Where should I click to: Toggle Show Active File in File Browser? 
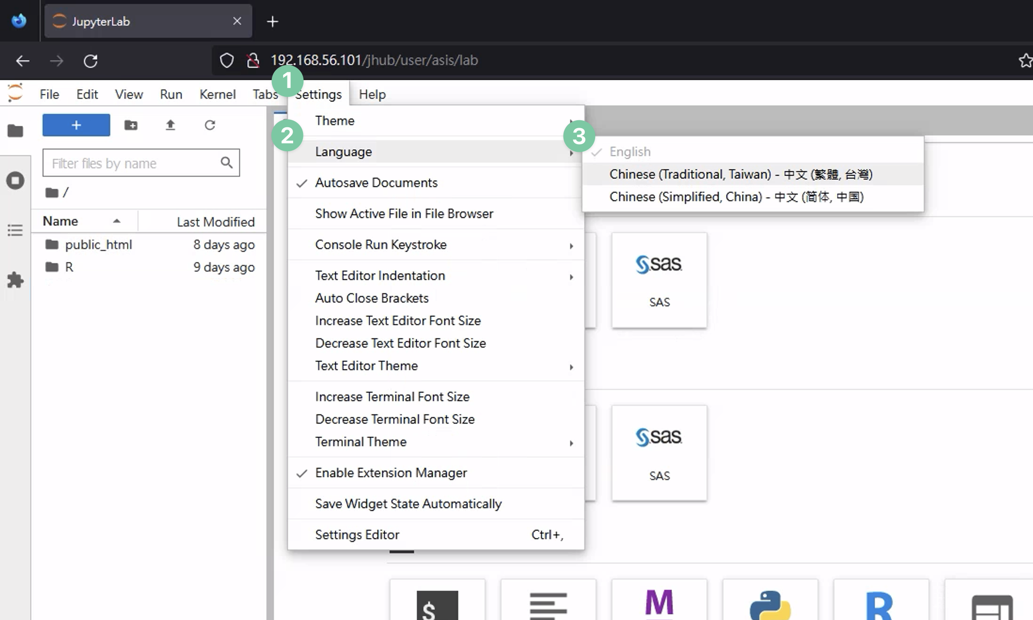[x=404, y=214]
